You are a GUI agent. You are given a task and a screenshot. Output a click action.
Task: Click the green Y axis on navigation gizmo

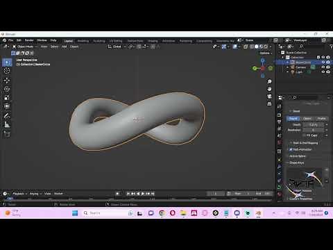point(255,68)
